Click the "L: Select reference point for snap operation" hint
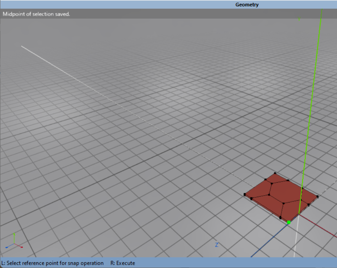This screenshot has width=337, height=268. coord(53,263)
